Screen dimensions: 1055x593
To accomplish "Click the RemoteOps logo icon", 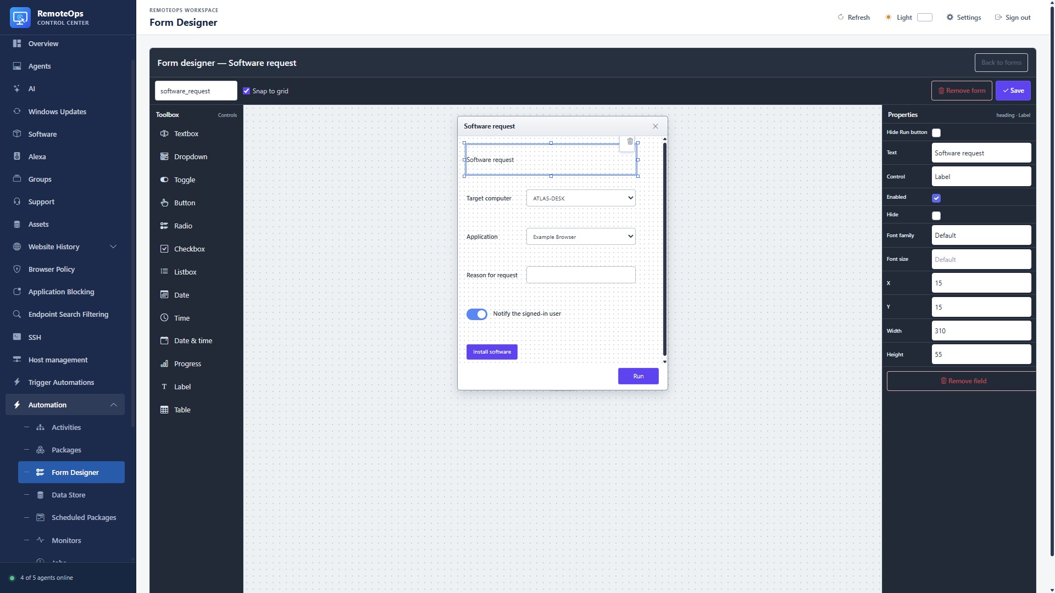I will tap(20, 18).
